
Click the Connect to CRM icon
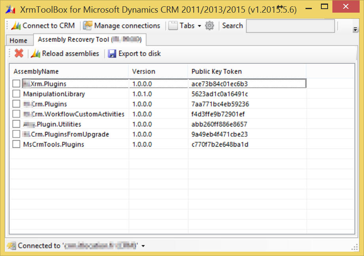[16, 26]
